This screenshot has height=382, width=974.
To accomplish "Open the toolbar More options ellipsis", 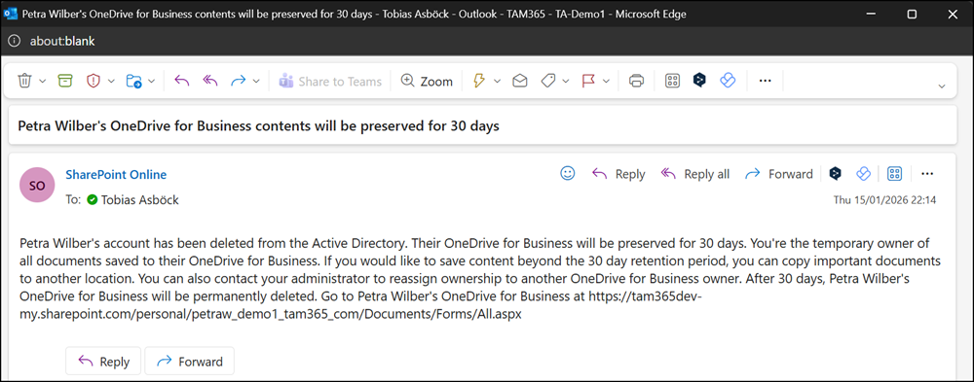I will tap(766, 81).
